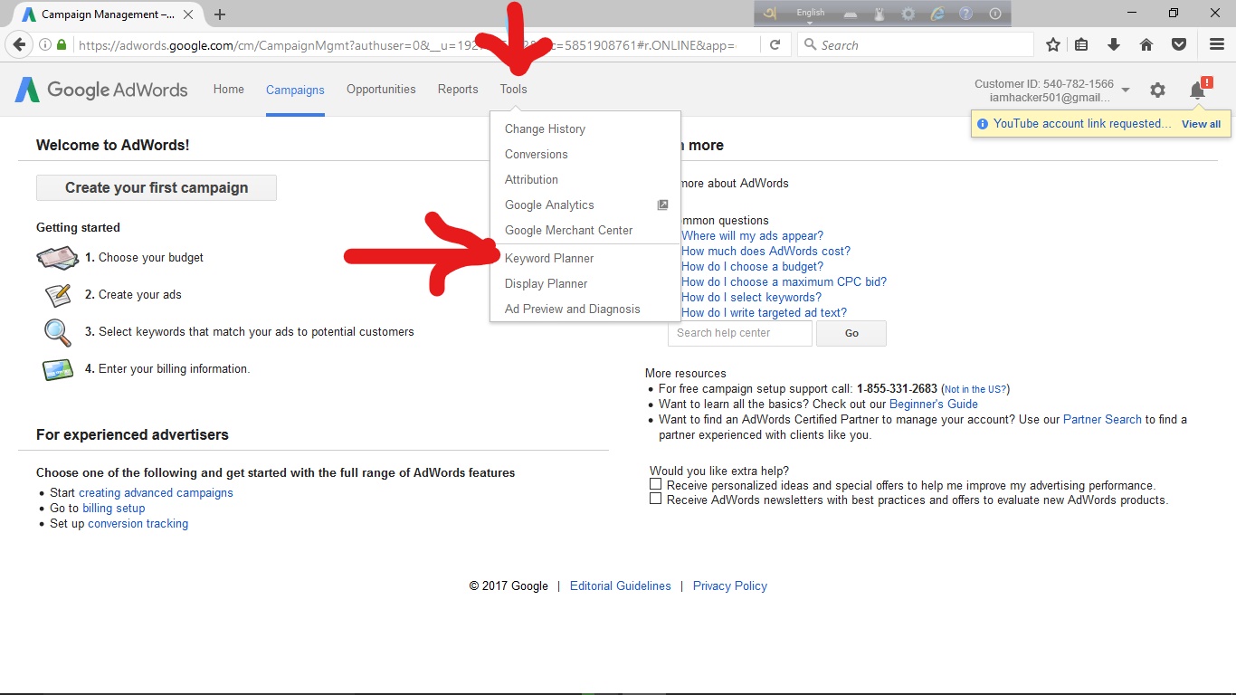
Task: Open AdWords settings gear menu
Action: [x=1157, y=90]
